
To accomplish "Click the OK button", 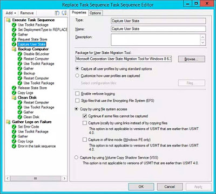I will click(141, 186).
